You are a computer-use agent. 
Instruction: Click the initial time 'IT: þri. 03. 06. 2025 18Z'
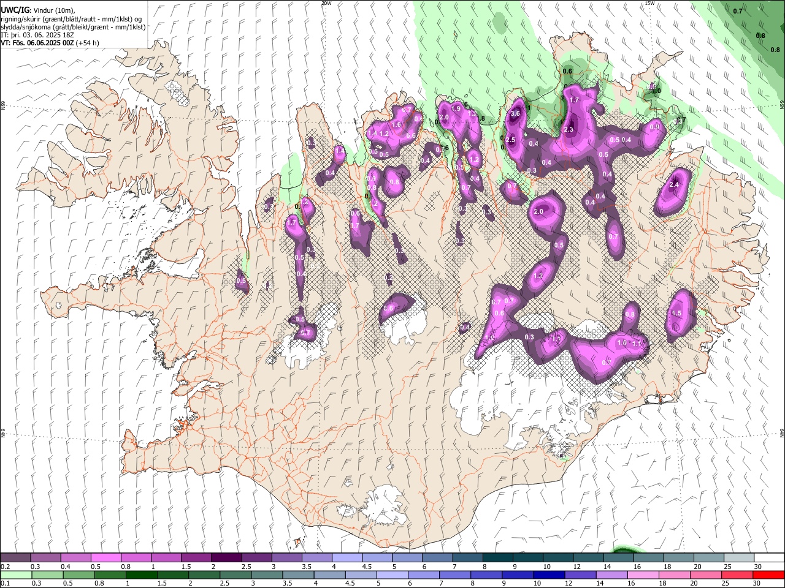point(37,35)
